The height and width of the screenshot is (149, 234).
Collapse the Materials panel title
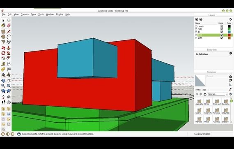click(211, 72)
